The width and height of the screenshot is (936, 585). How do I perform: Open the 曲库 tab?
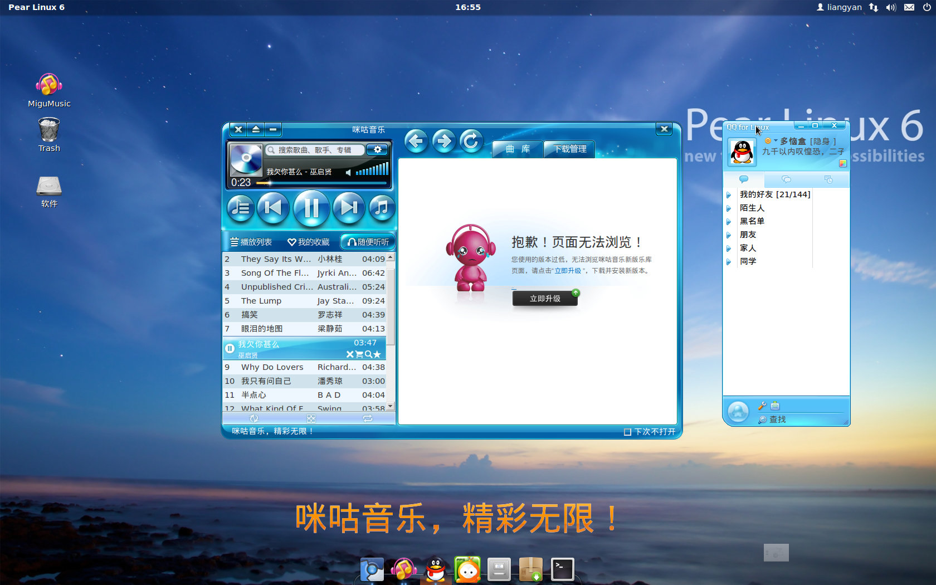(518, 149)
